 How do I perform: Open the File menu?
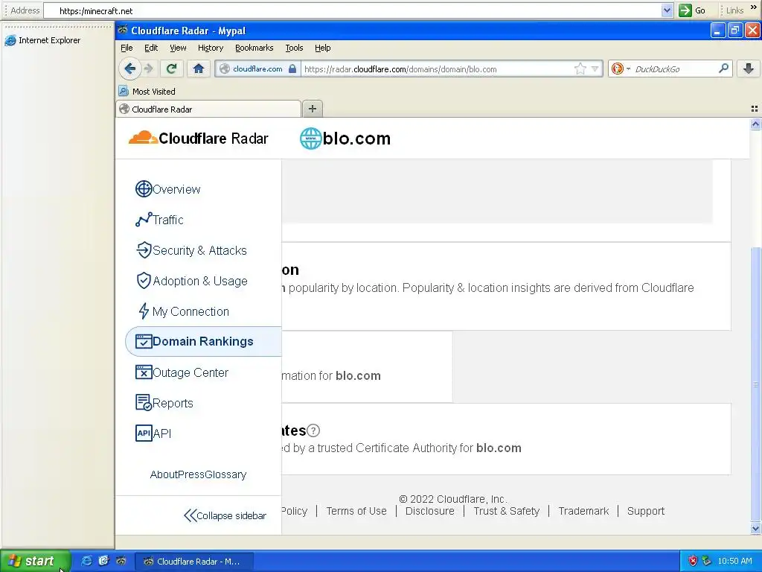pyautogui.click(x=127, y=48)
